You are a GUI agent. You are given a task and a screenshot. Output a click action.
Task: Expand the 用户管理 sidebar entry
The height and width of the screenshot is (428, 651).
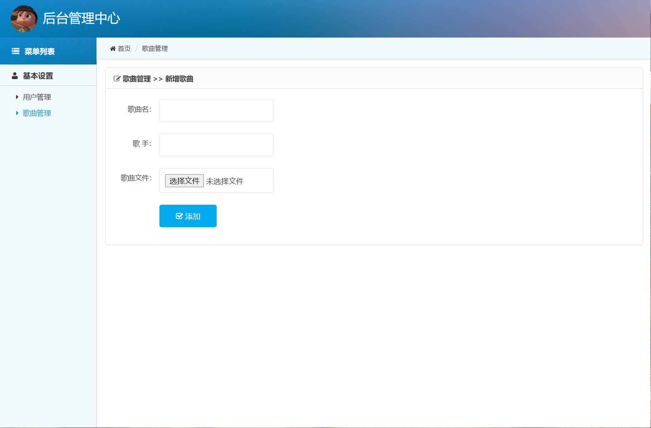pos(36,97)
